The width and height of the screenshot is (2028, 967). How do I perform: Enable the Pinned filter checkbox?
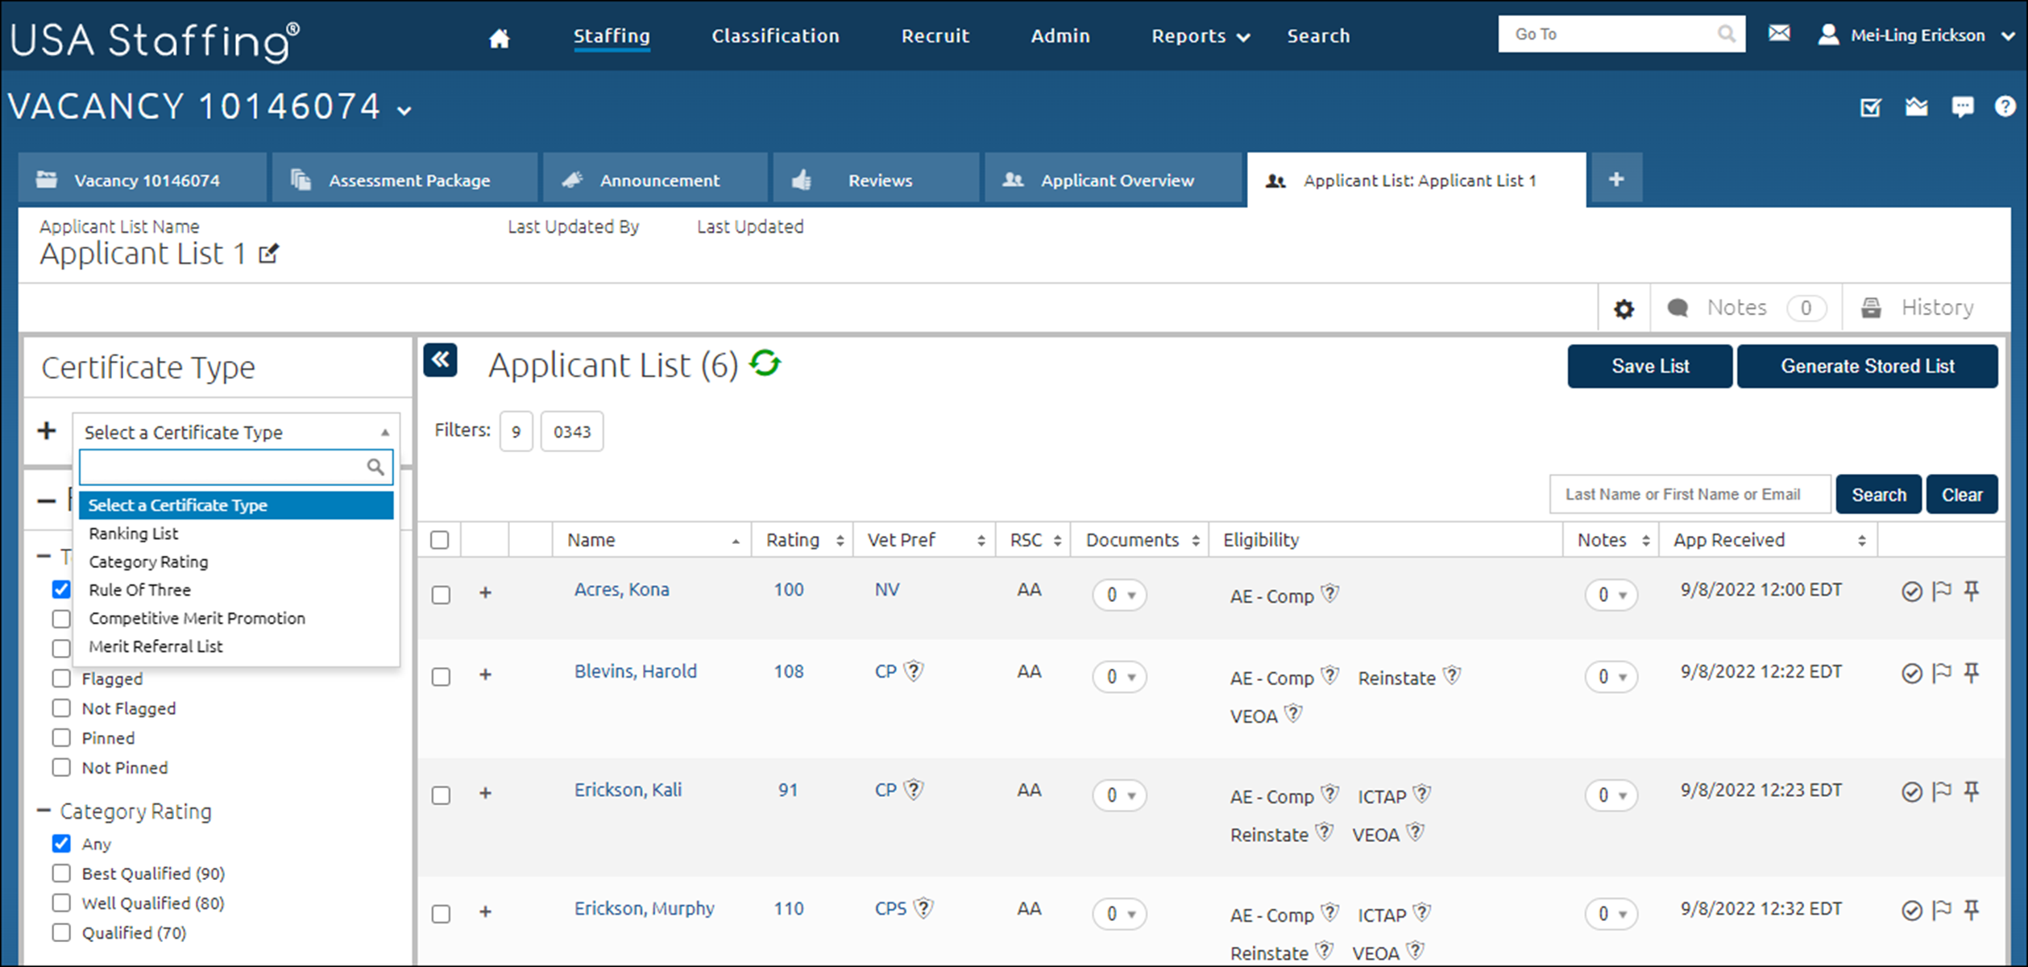click(x=61, y=738)
